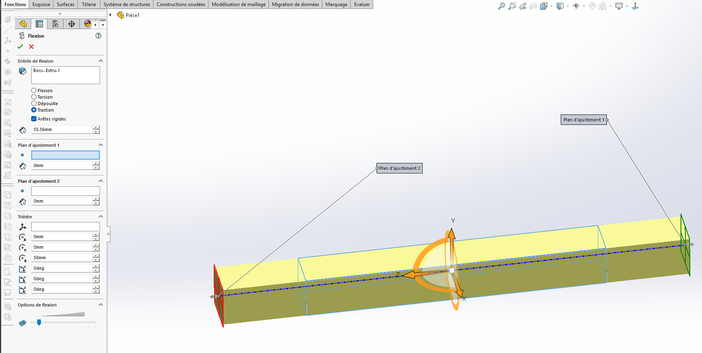Switch to the Esquisse tab
This screenshot has width=702, height=353.
41,4
